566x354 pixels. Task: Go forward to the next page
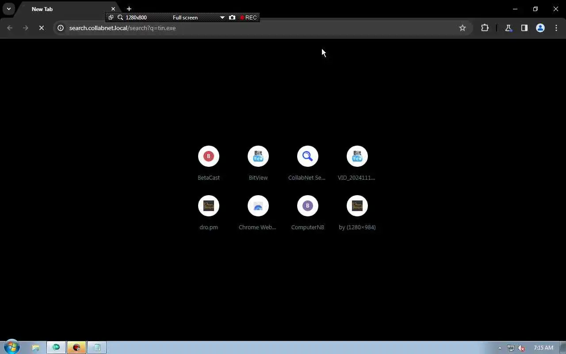click(26, 28)
